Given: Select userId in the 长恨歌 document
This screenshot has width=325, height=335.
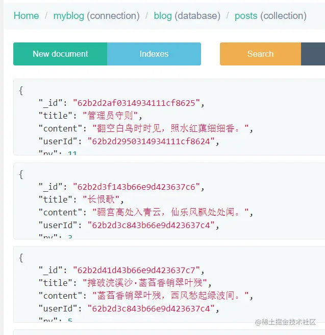Looking at the screenshot, I should (151, 225).
